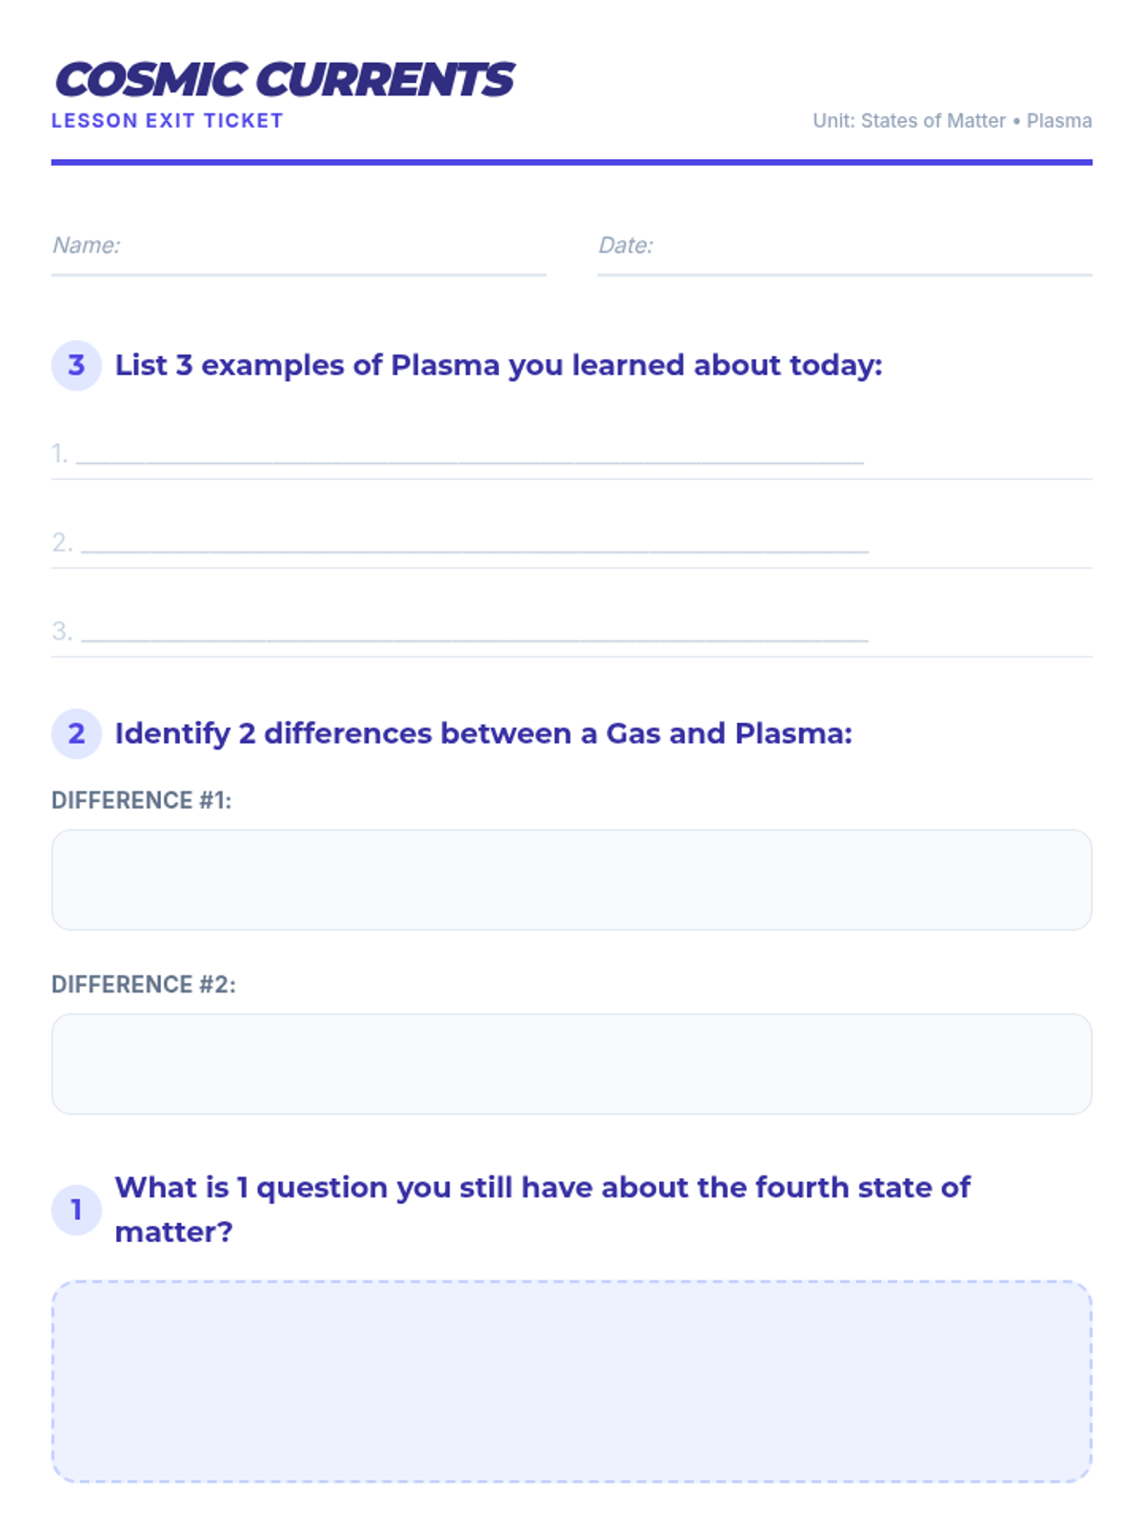Click the DIFFERENCE #2 label
Viewport: 1143px width, 1524px height.
[143, 984]
